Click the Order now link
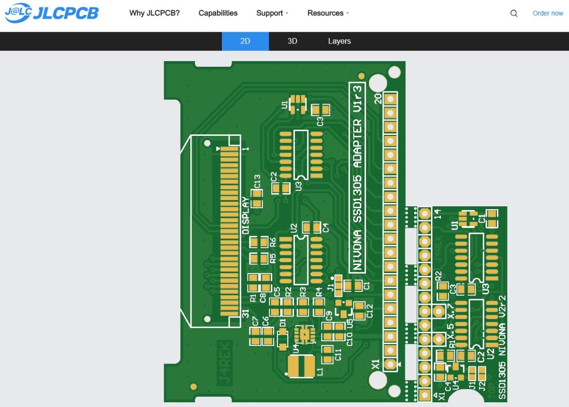 point(548,13)
